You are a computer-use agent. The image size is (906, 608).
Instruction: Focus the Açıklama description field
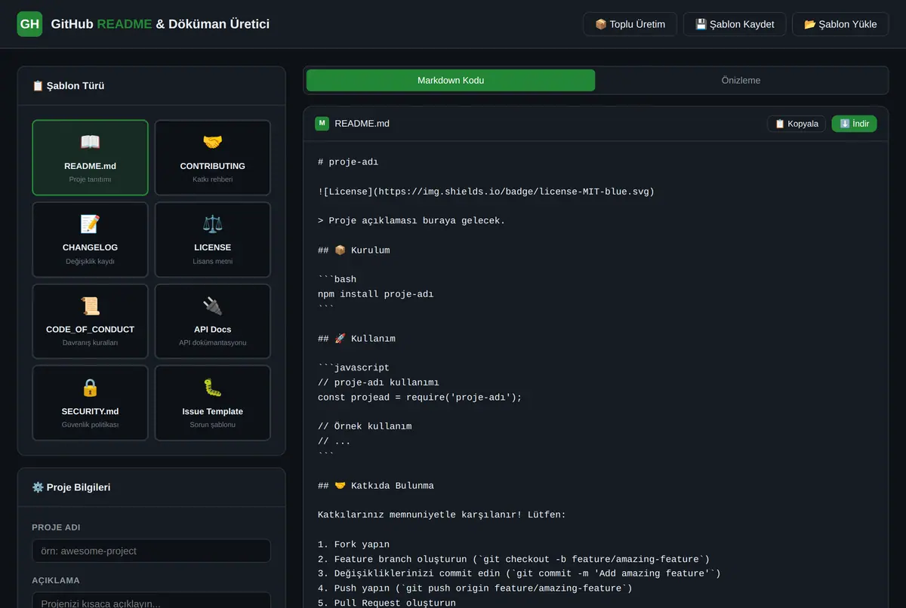[151, 600]
